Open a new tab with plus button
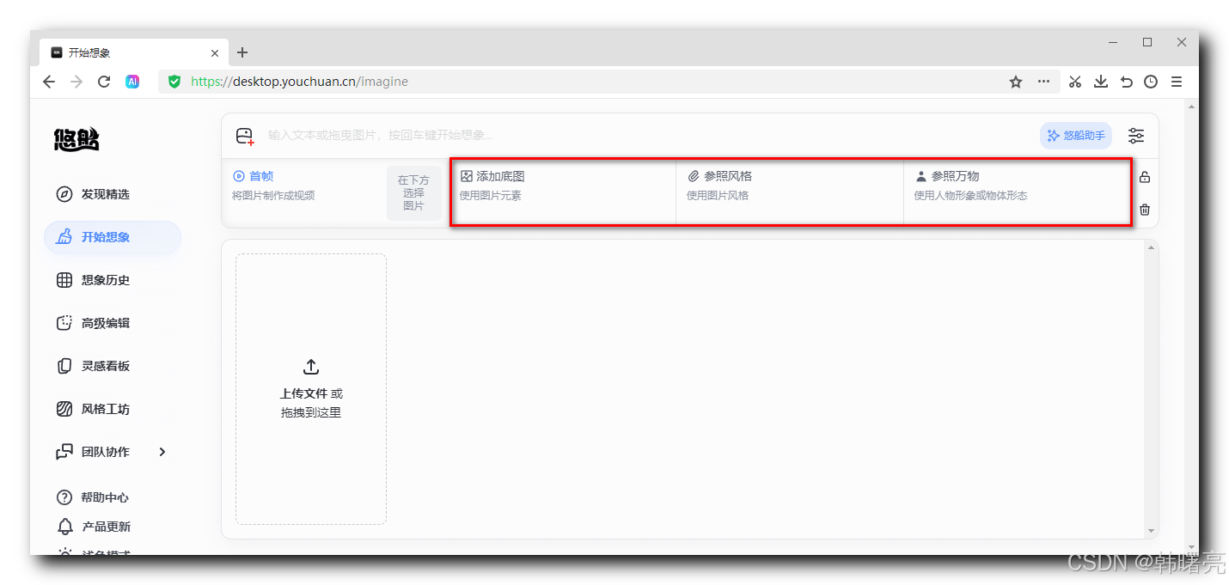 (x=242, y=52)
